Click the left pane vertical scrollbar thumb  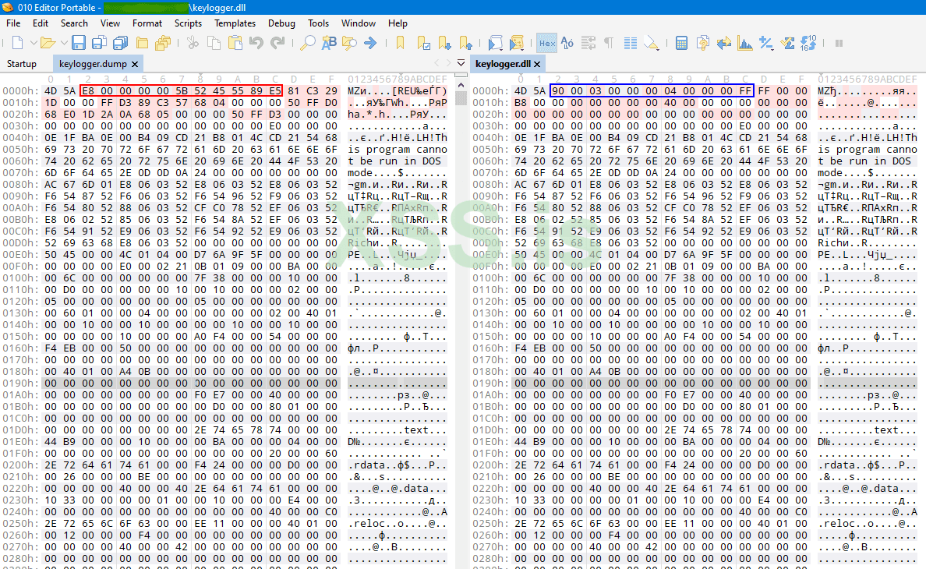coord(461,99)
